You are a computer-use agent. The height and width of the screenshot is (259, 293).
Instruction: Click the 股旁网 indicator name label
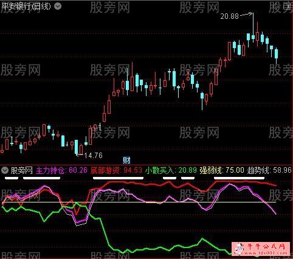[x=22, y=170]
